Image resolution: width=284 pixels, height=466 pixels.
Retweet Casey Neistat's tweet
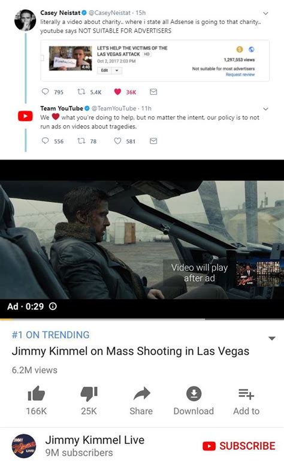coord(81,92)
